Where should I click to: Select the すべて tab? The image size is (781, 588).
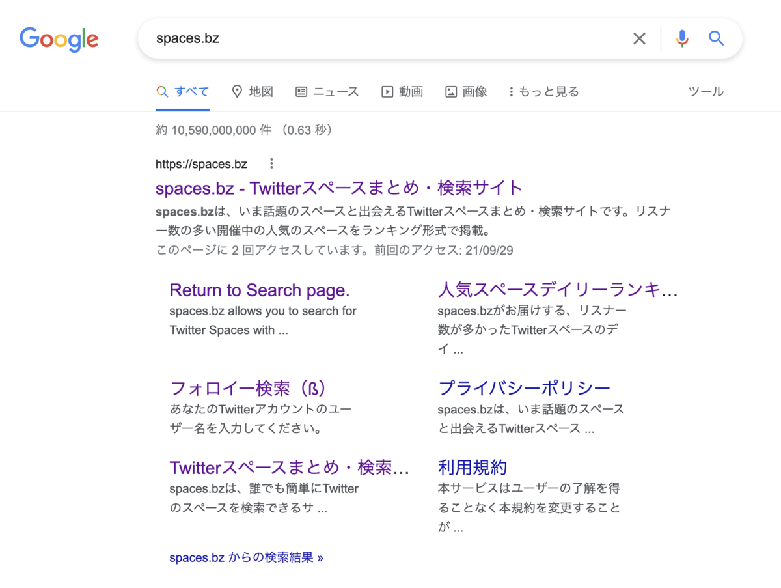183,92
